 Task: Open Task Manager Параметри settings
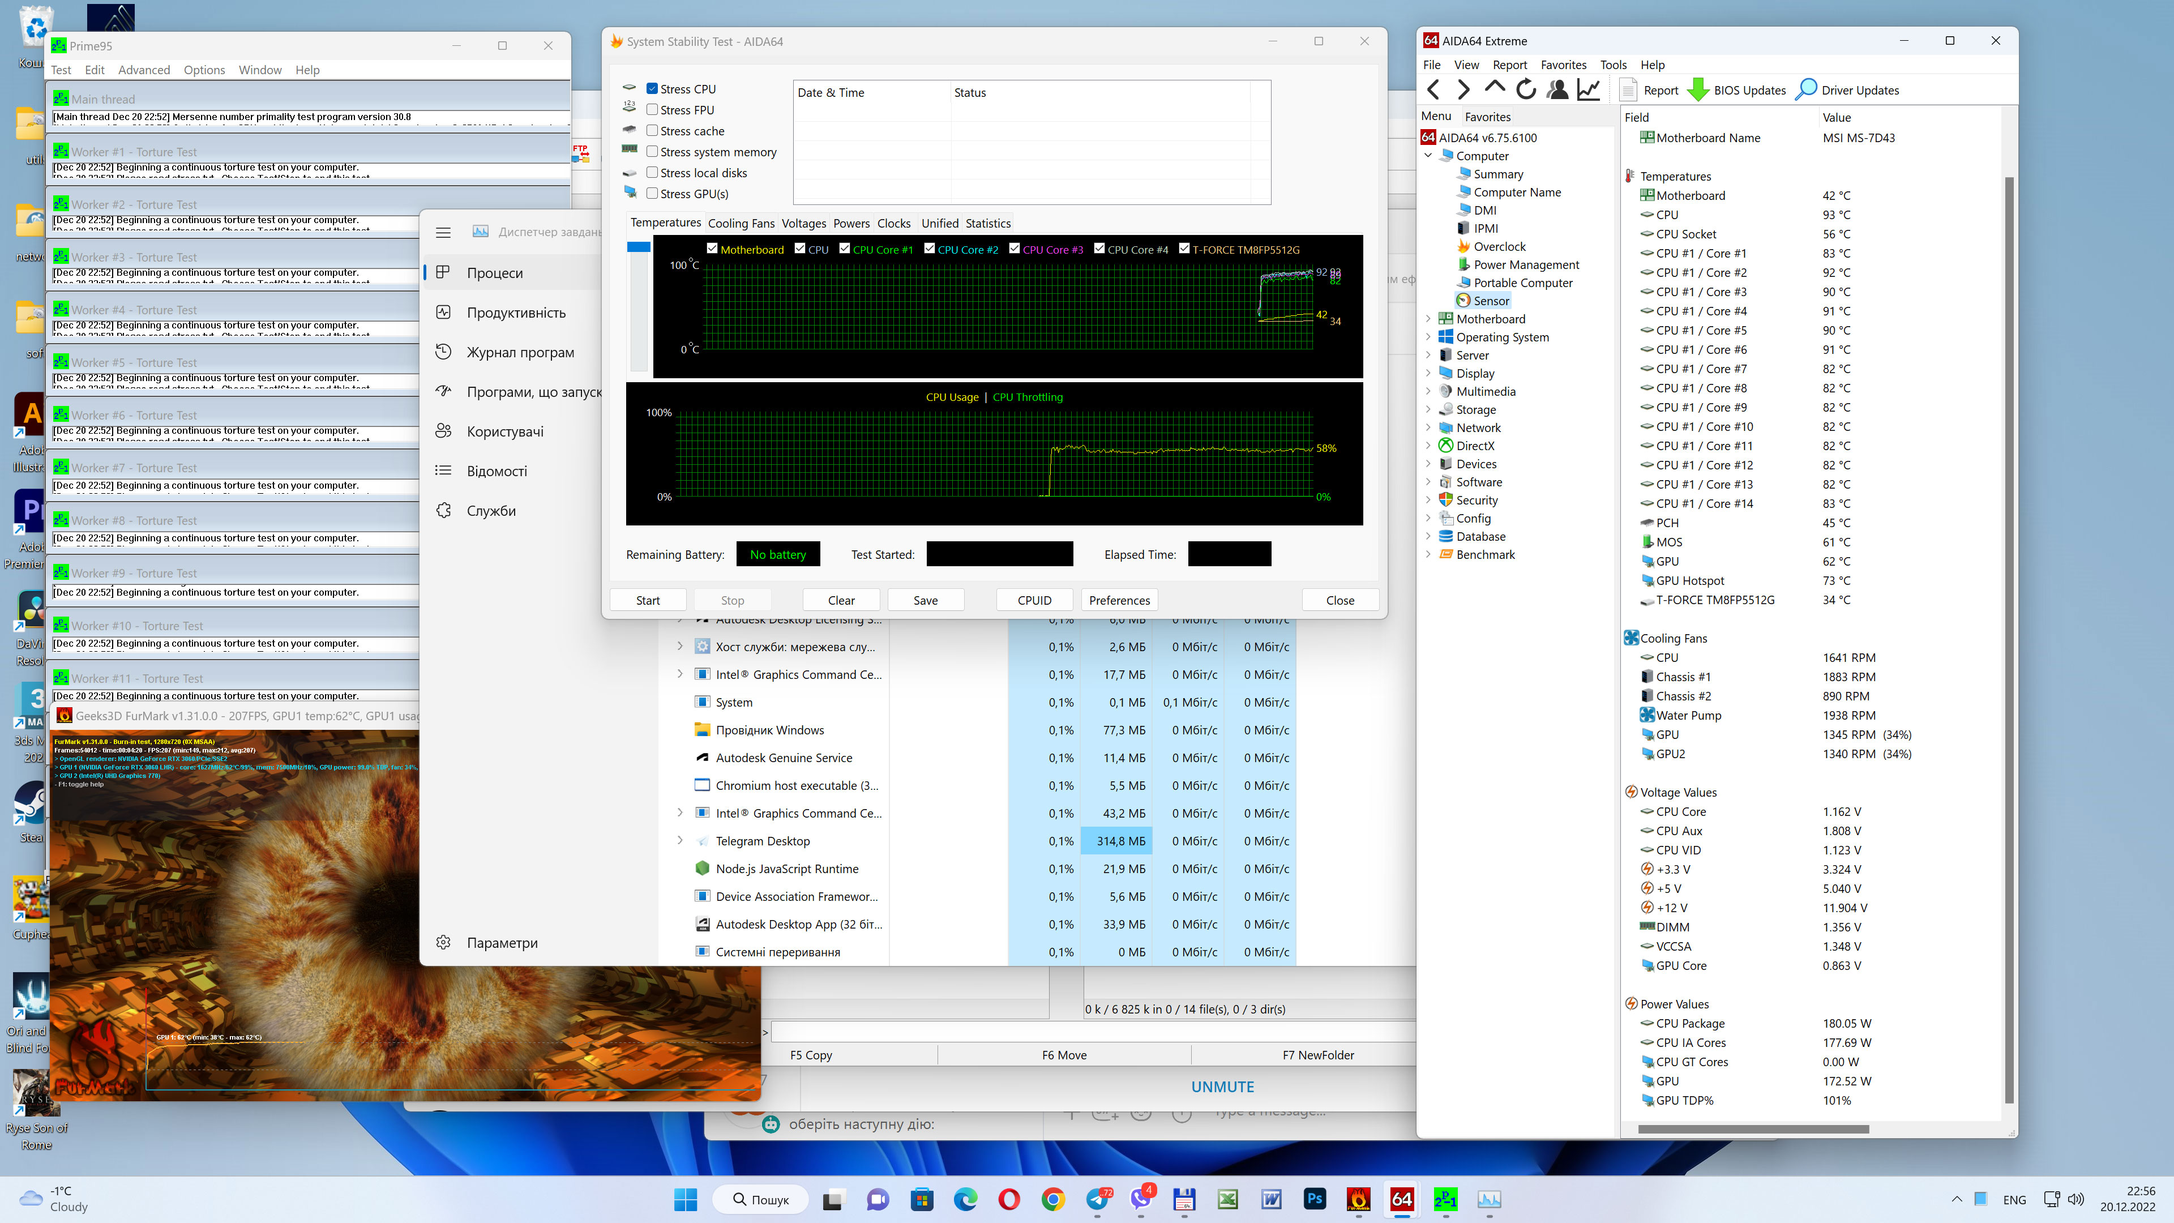502,943
